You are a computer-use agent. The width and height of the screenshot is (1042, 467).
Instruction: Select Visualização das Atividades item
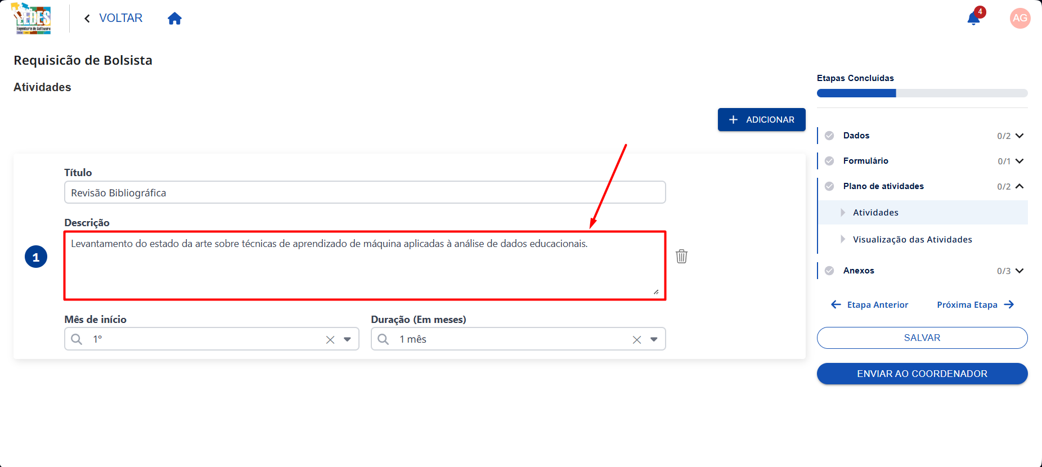click(912, 239)
